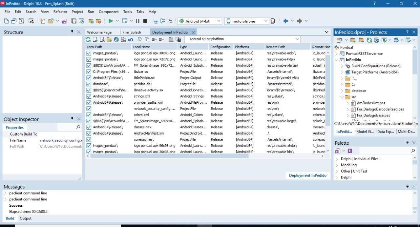The width and height of the screenshot is (420, 227).
Task: Open the File menu
Action: tap(7, 11)
